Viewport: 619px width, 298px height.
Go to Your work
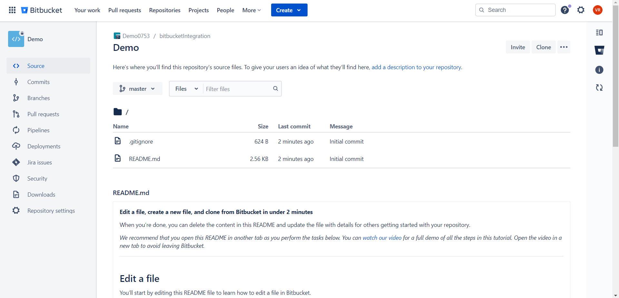(87, 10)
